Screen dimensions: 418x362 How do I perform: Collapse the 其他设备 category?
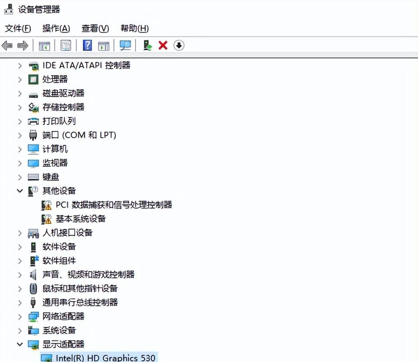point(19,191)
